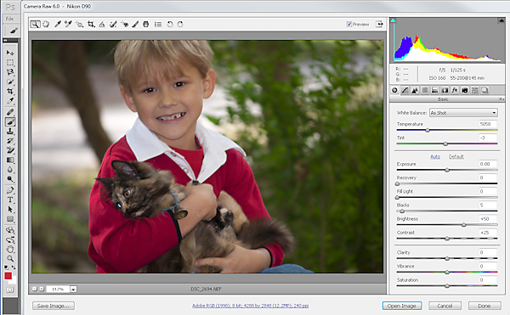
Task: Click the Save Image button
Action: [x=54, y=306]
